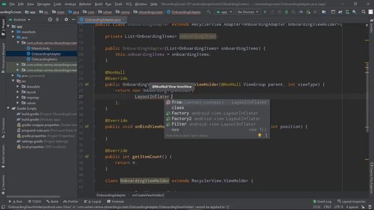Open the File menu

tap(12, 4)
